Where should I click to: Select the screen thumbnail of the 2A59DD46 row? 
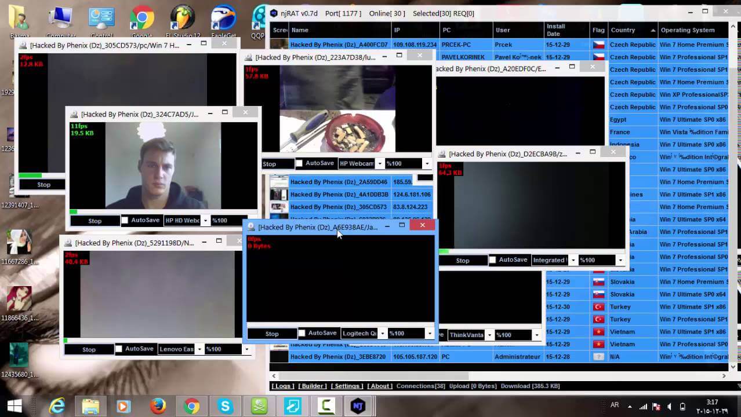click(279, 182)
